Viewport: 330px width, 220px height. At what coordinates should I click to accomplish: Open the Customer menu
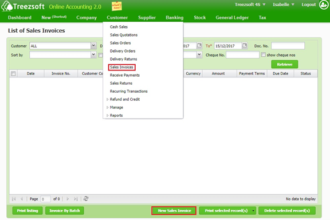pos(117,17)
